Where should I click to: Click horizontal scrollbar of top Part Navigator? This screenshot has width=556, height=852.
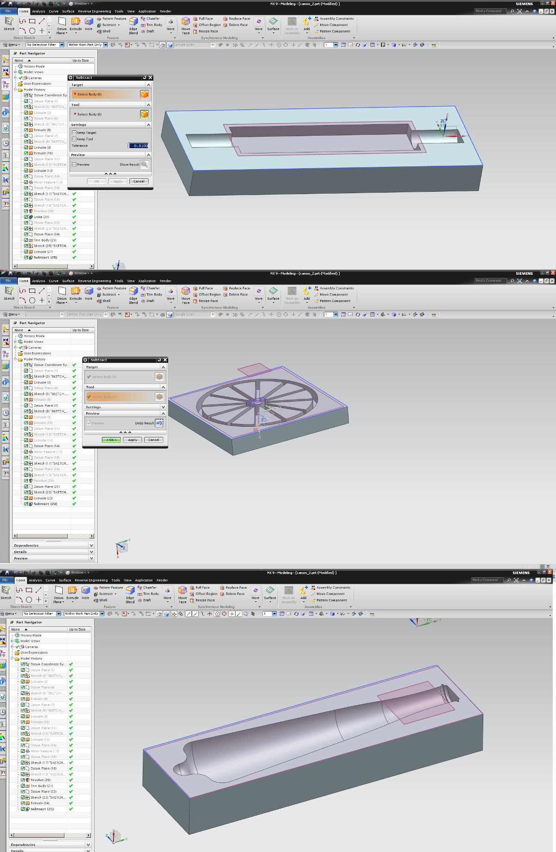tap(53, 266)
